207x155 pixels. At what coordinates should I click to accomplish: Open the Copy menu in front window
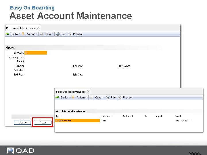[x=98, y=98]
